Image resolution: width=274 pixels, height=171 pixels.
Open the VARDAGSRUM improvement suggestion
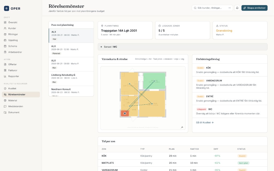coord(230,84)
